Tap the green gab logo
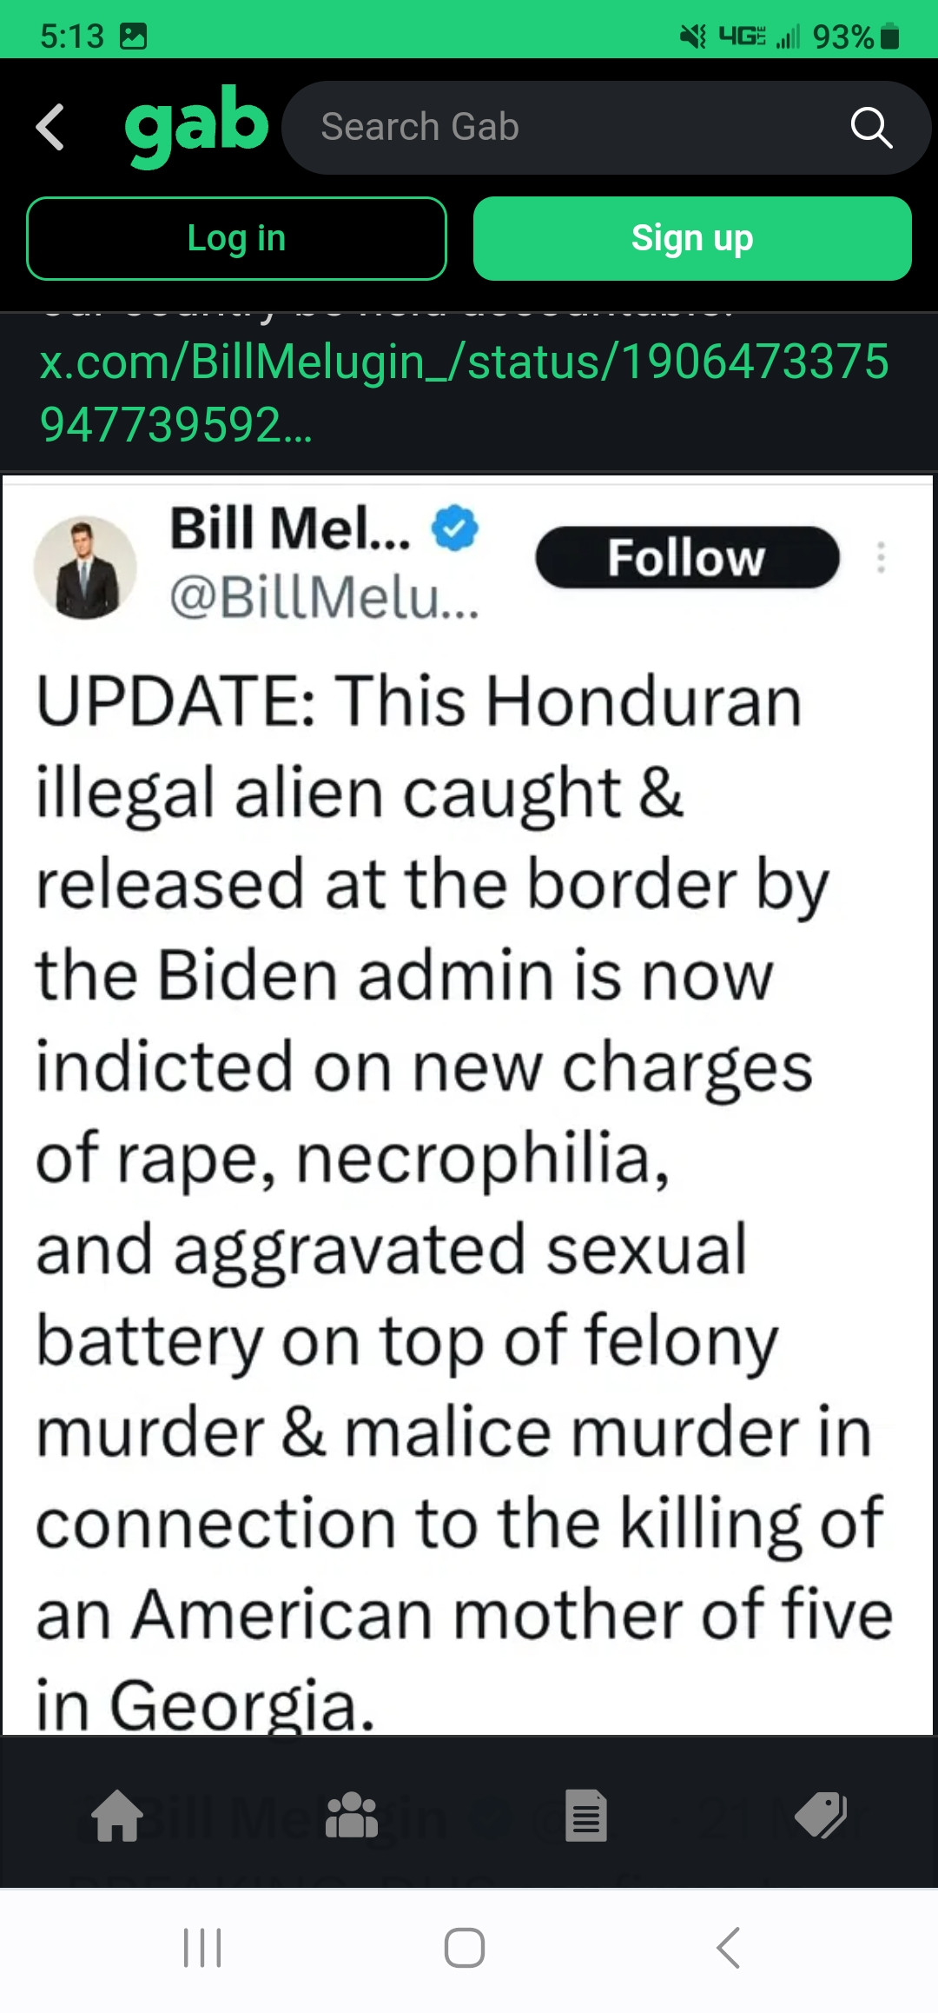Screen dimensions: 938x2013 [x=196, y=125]
